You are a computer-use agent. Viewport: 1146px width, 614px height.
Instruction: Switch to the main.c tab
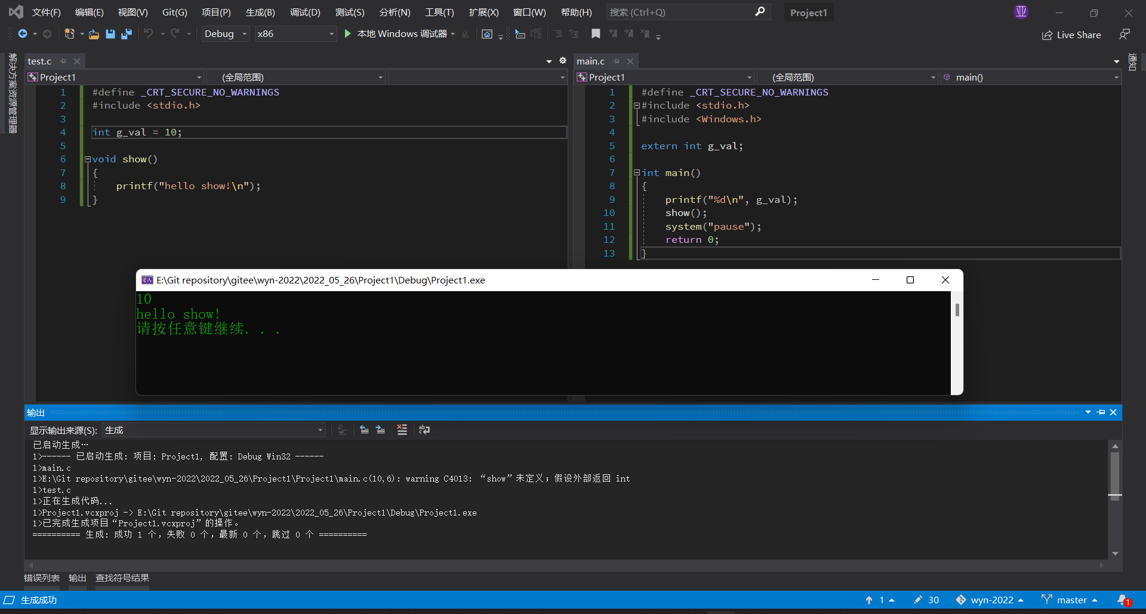pos(590,61)
